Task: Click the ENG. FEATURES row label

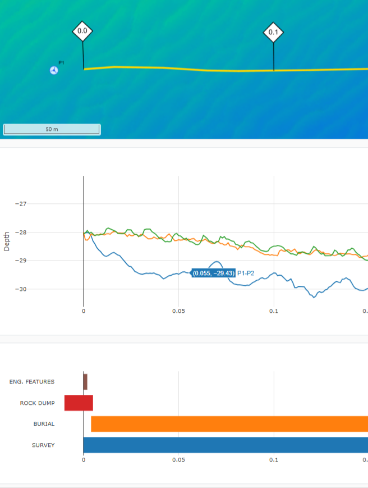Action: coord(32,382)
